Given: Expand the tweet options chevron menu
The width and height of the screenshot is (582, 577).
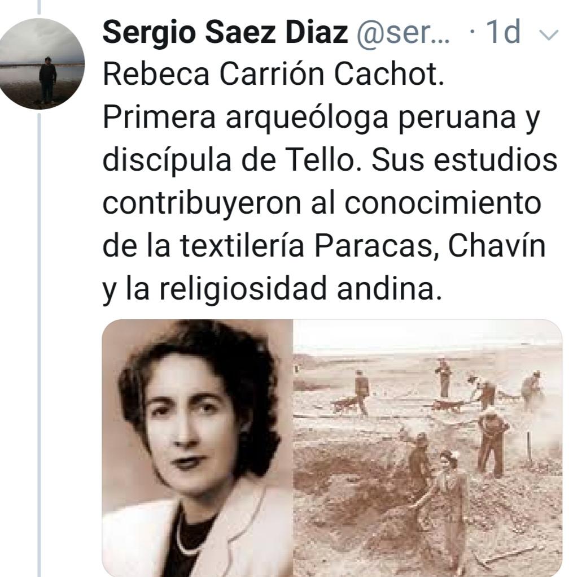Looking at the screenshot, I should tap(548, 34).
